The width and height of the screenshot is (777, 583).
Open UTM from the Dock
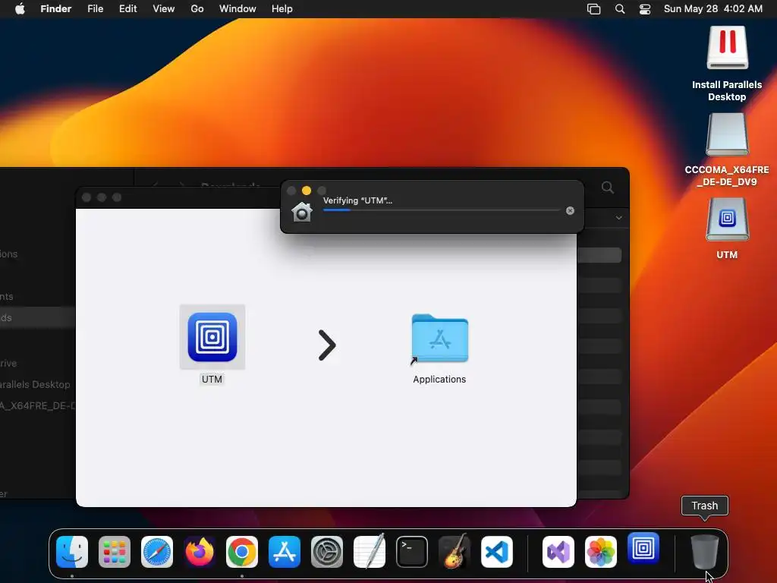[x=643, y=548]
